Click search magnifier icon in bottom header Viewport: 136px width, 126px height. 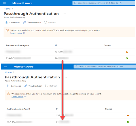pyautogui.click(x=76, y=66)
